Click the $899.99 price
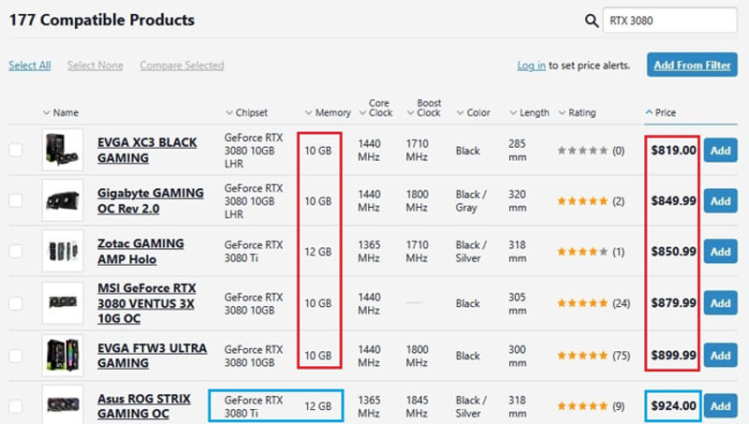 click(673, 356)
